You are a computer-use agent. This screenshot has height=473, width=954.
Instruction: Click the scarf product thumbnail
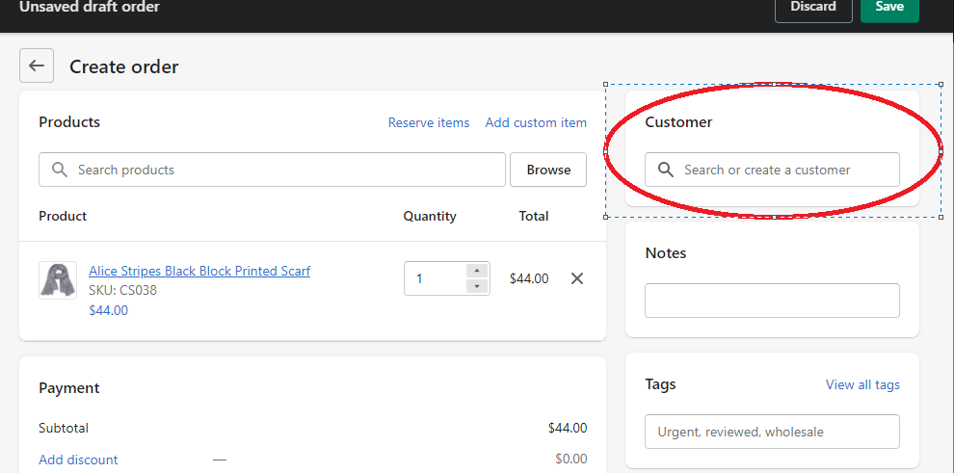pyautogui.click(x=58, y=280)
